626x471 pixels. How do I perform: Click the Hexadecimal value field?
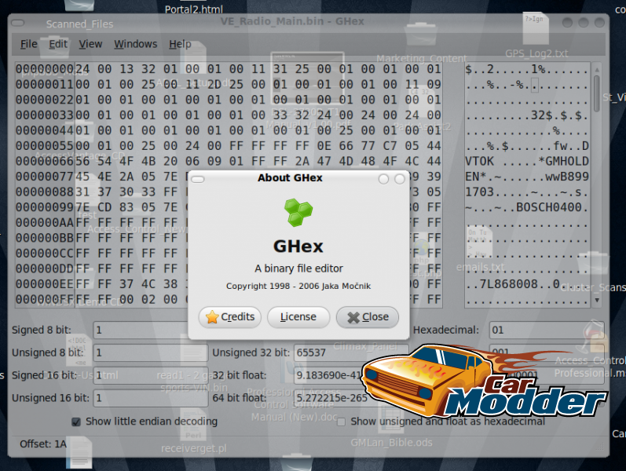point(547,330)
